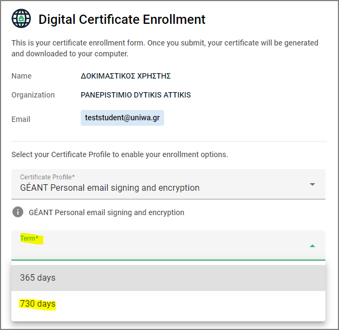This screenshot has width=339, height=330.
Task: Choose the 730 days term option
Action: [168, 304]
